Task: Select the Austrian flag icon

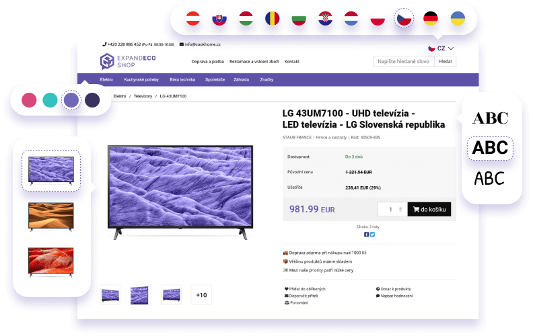Action: [x=193, y=19]
